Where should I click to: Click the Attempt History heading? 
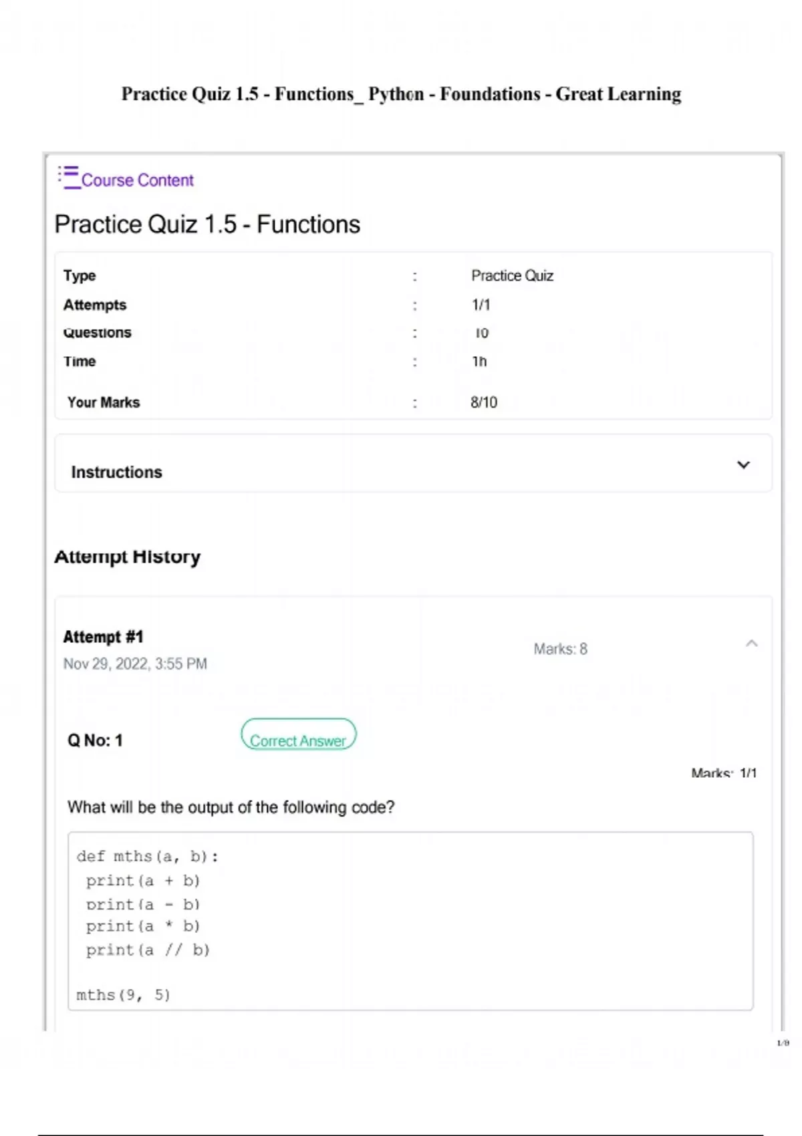tap(127, 557)
